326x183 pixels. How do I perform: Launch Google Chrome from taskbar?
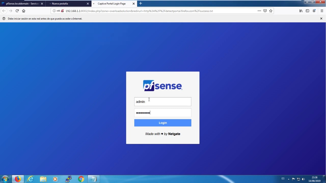coord(81,179)
